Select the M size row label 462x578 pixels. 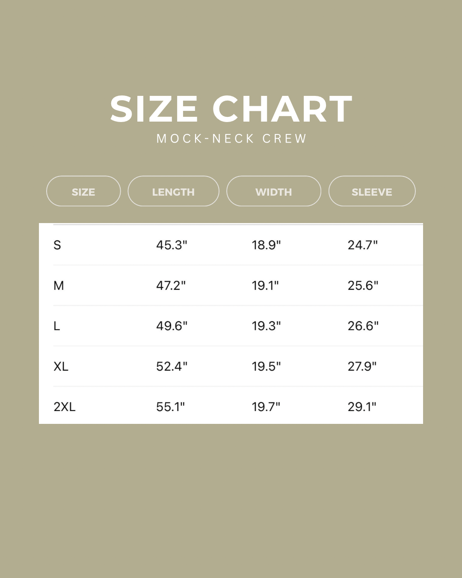pos(59,286)
